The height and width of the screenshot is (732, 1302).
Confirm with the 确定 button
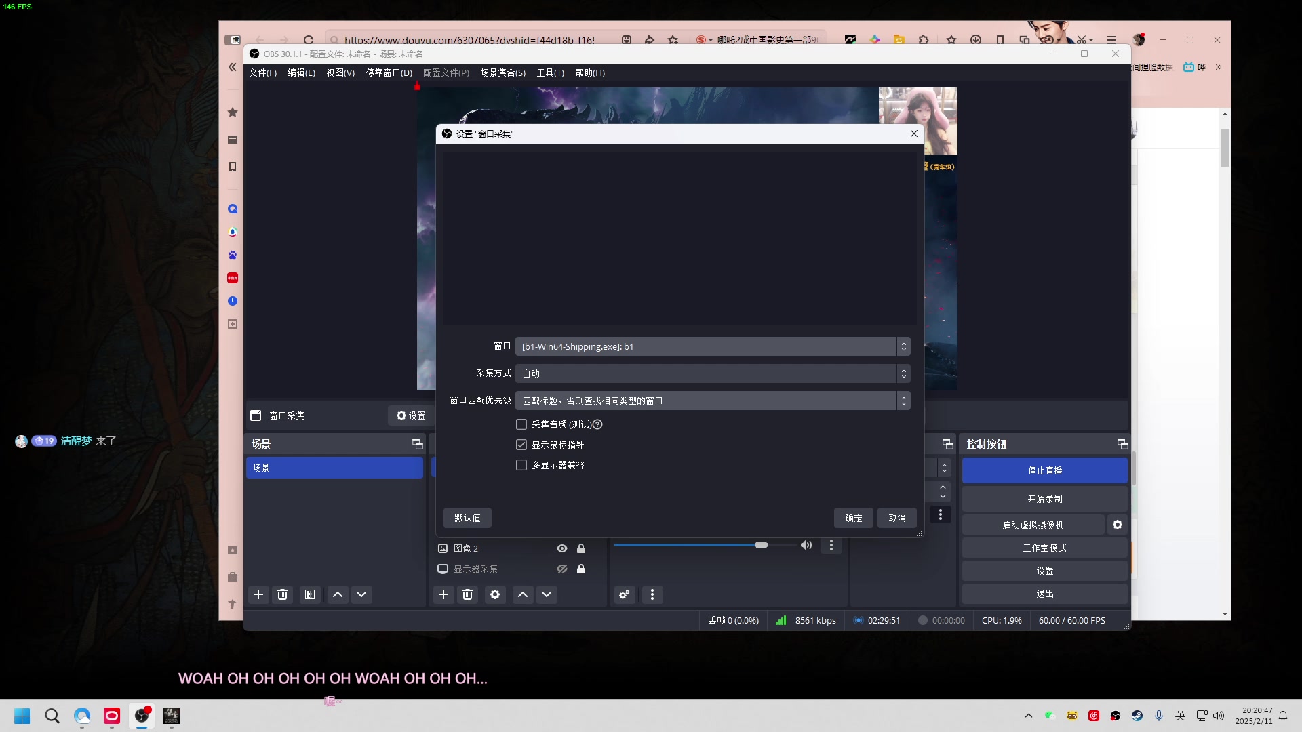tap(854, 518)
